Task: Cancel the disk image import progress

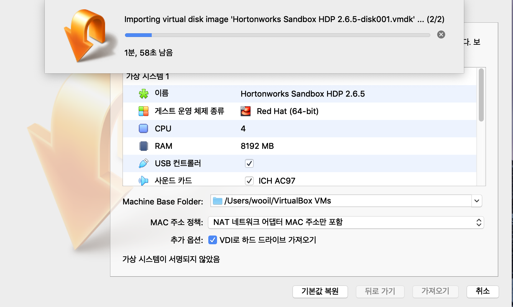Action: 441,34
